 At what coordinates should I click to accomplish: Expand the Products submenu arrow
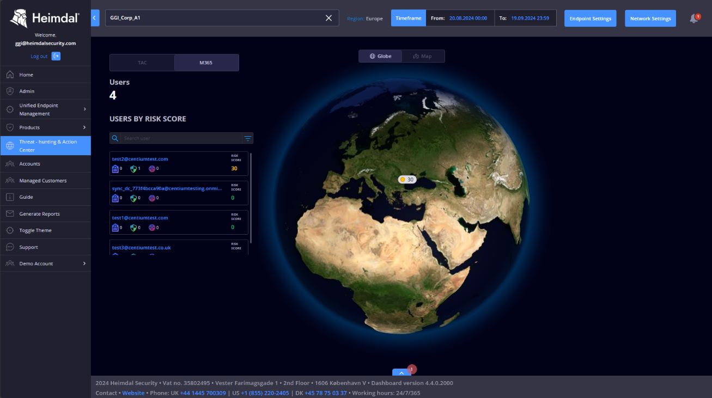coord(84,127)
